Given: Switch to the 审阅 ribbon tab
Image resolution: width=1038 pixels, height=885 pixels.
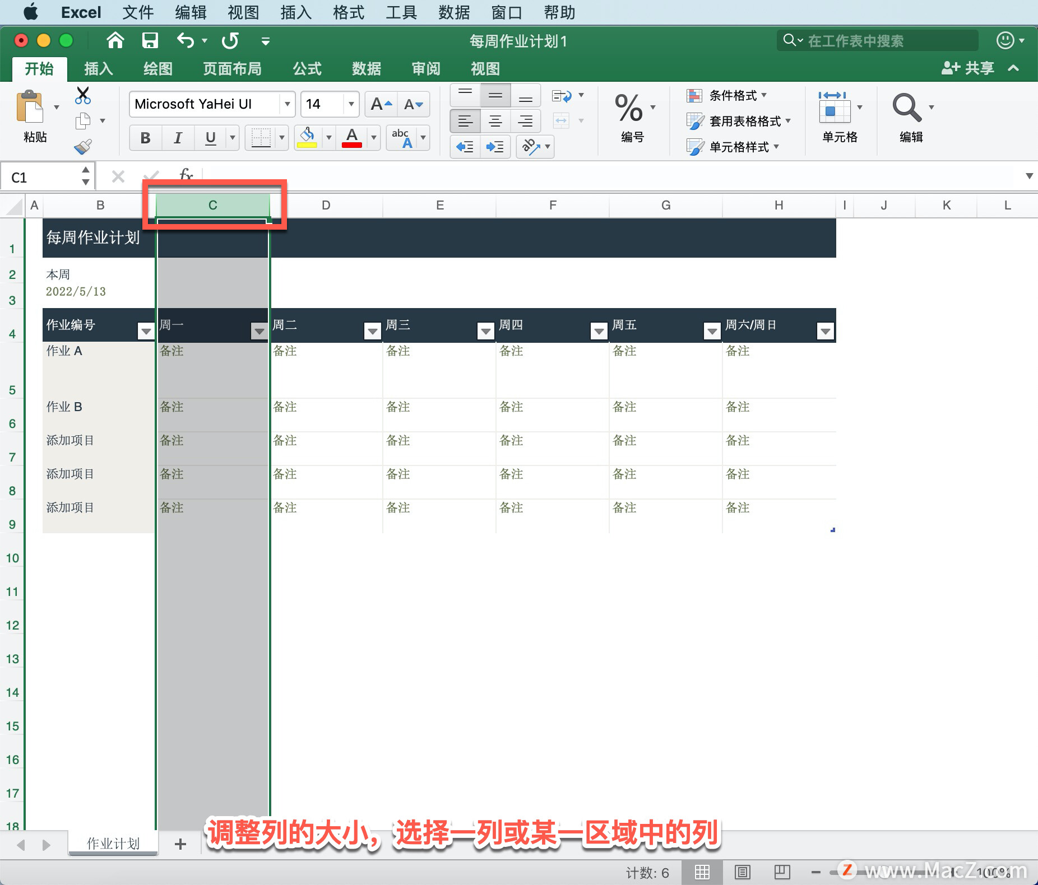Looking at the screenshot, I should [426, 68].
